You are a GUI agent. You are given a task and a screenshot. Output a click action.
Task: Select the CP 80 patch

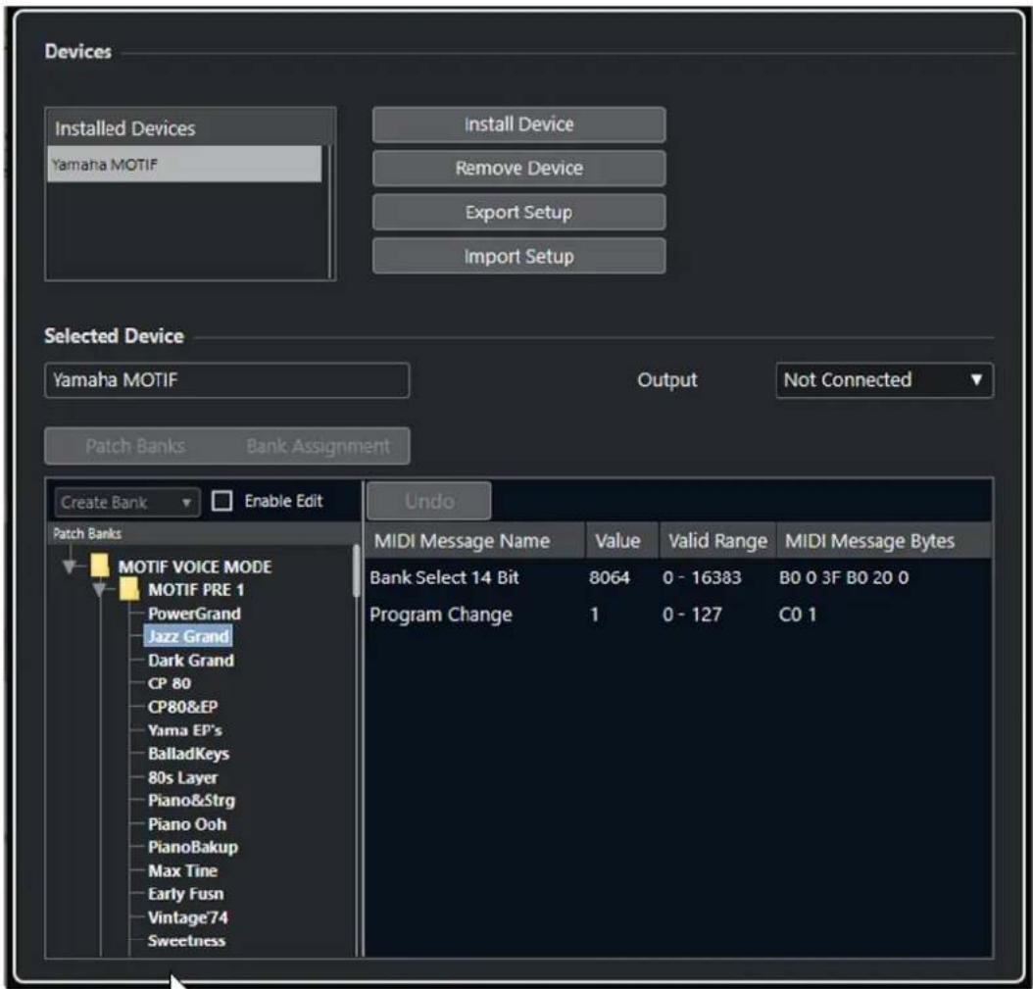(170, 683)
